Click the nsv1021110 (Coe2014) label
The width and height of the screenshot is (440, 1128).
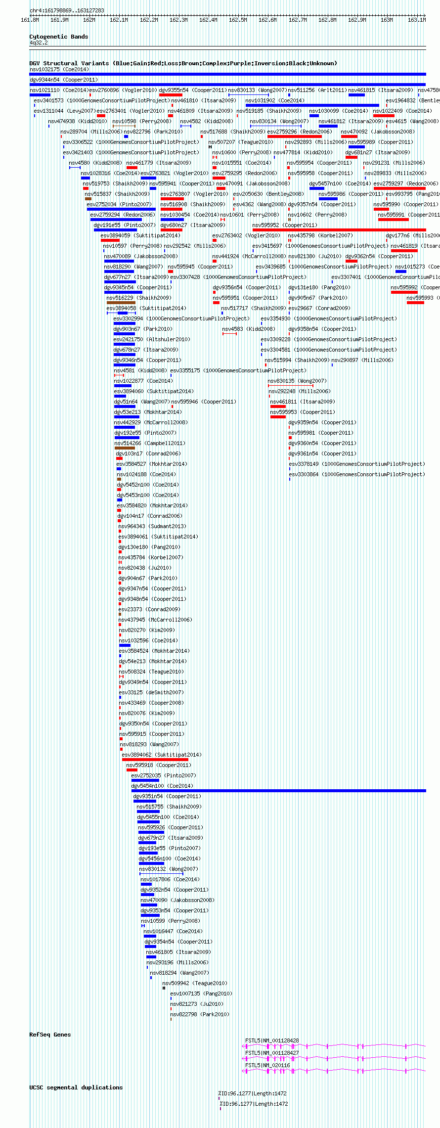point(59,90)
